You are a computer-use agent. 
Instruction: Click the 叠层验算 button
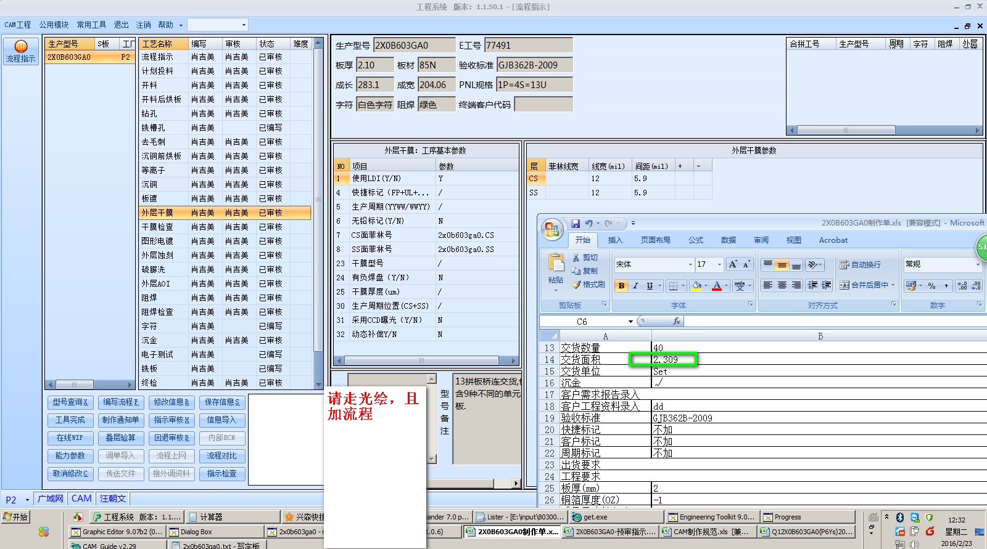pos(121,438)
